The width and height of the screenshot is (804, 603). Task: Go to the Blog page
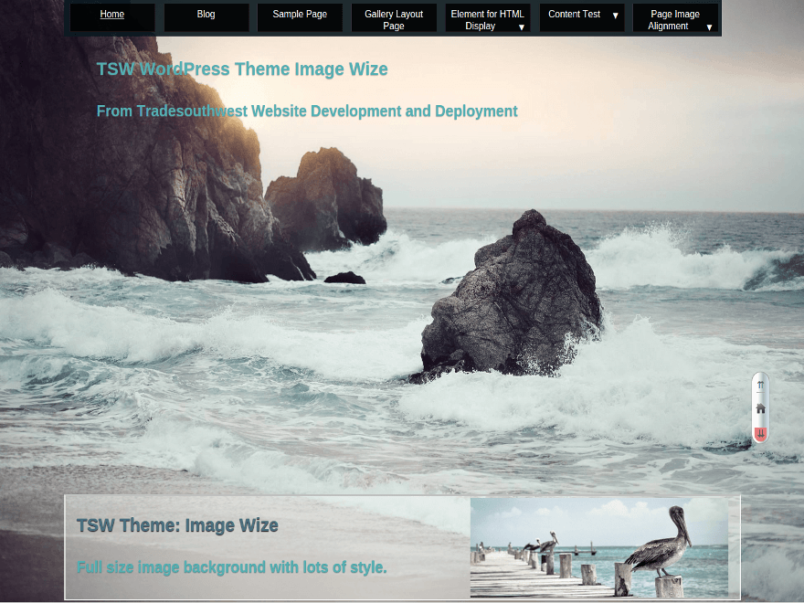coord(206,15)
